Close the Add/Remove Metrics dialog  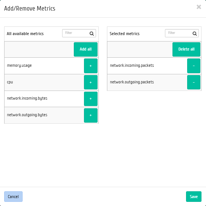click(x=199, y=7)
